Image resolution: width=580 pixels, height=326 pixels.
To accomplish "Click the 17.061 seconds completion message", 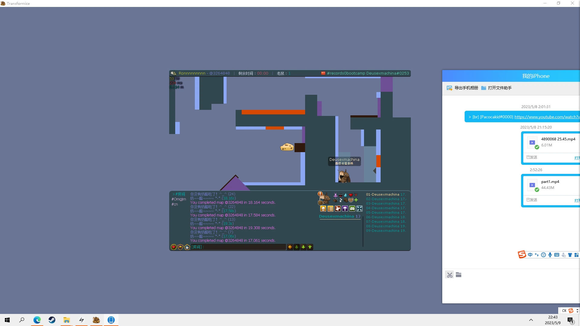I will coord(233,241).
